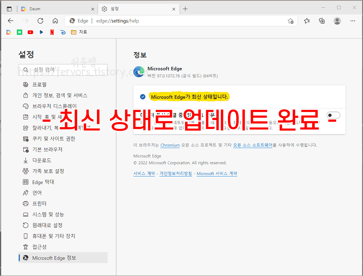Open the Naver bookmark icon
363x276 pixels.
20,32
